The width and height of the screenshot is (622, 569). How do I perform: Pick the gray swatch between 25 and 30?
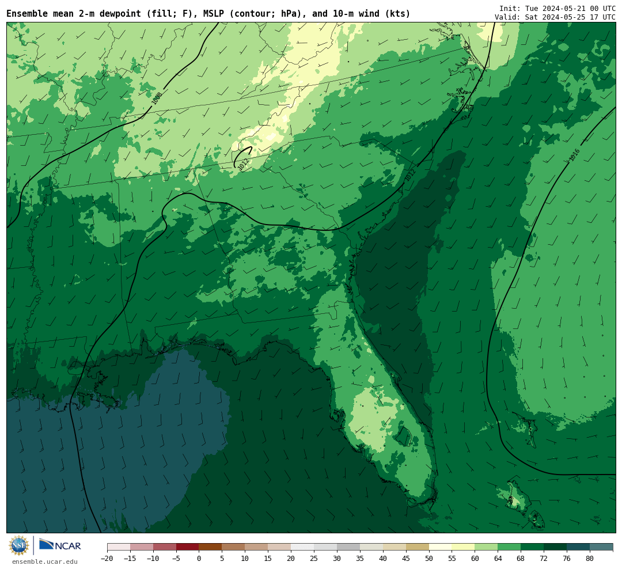click(x=325, y=547)
